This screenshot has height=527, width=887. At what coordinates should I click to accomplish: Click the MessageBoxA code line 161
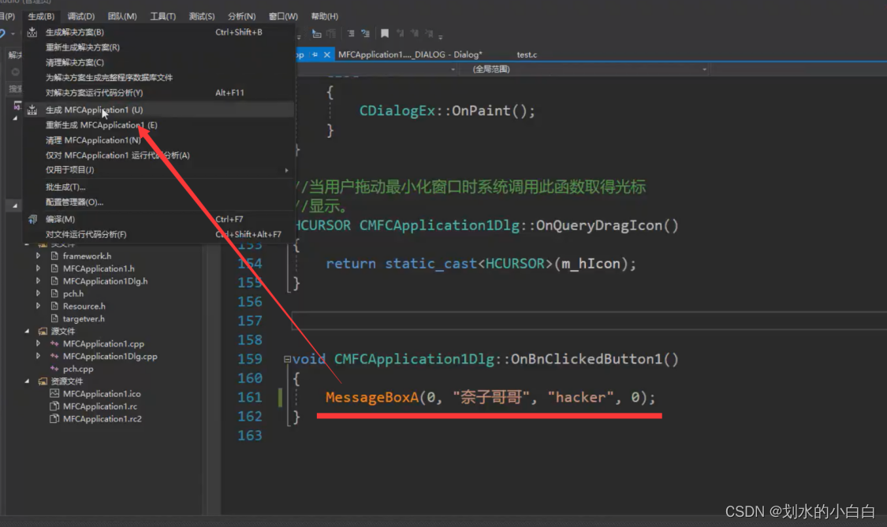(490, 398)
